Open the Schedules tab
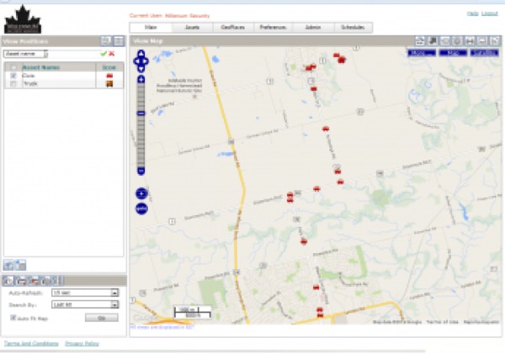 353,28
